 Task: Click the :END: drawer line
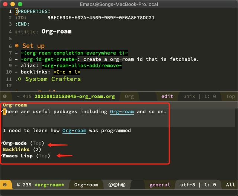(x=22, y=24)
